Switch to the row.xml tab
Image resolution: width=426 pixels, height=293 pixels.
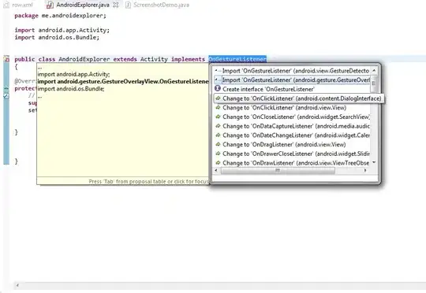[x=18, y=5]
